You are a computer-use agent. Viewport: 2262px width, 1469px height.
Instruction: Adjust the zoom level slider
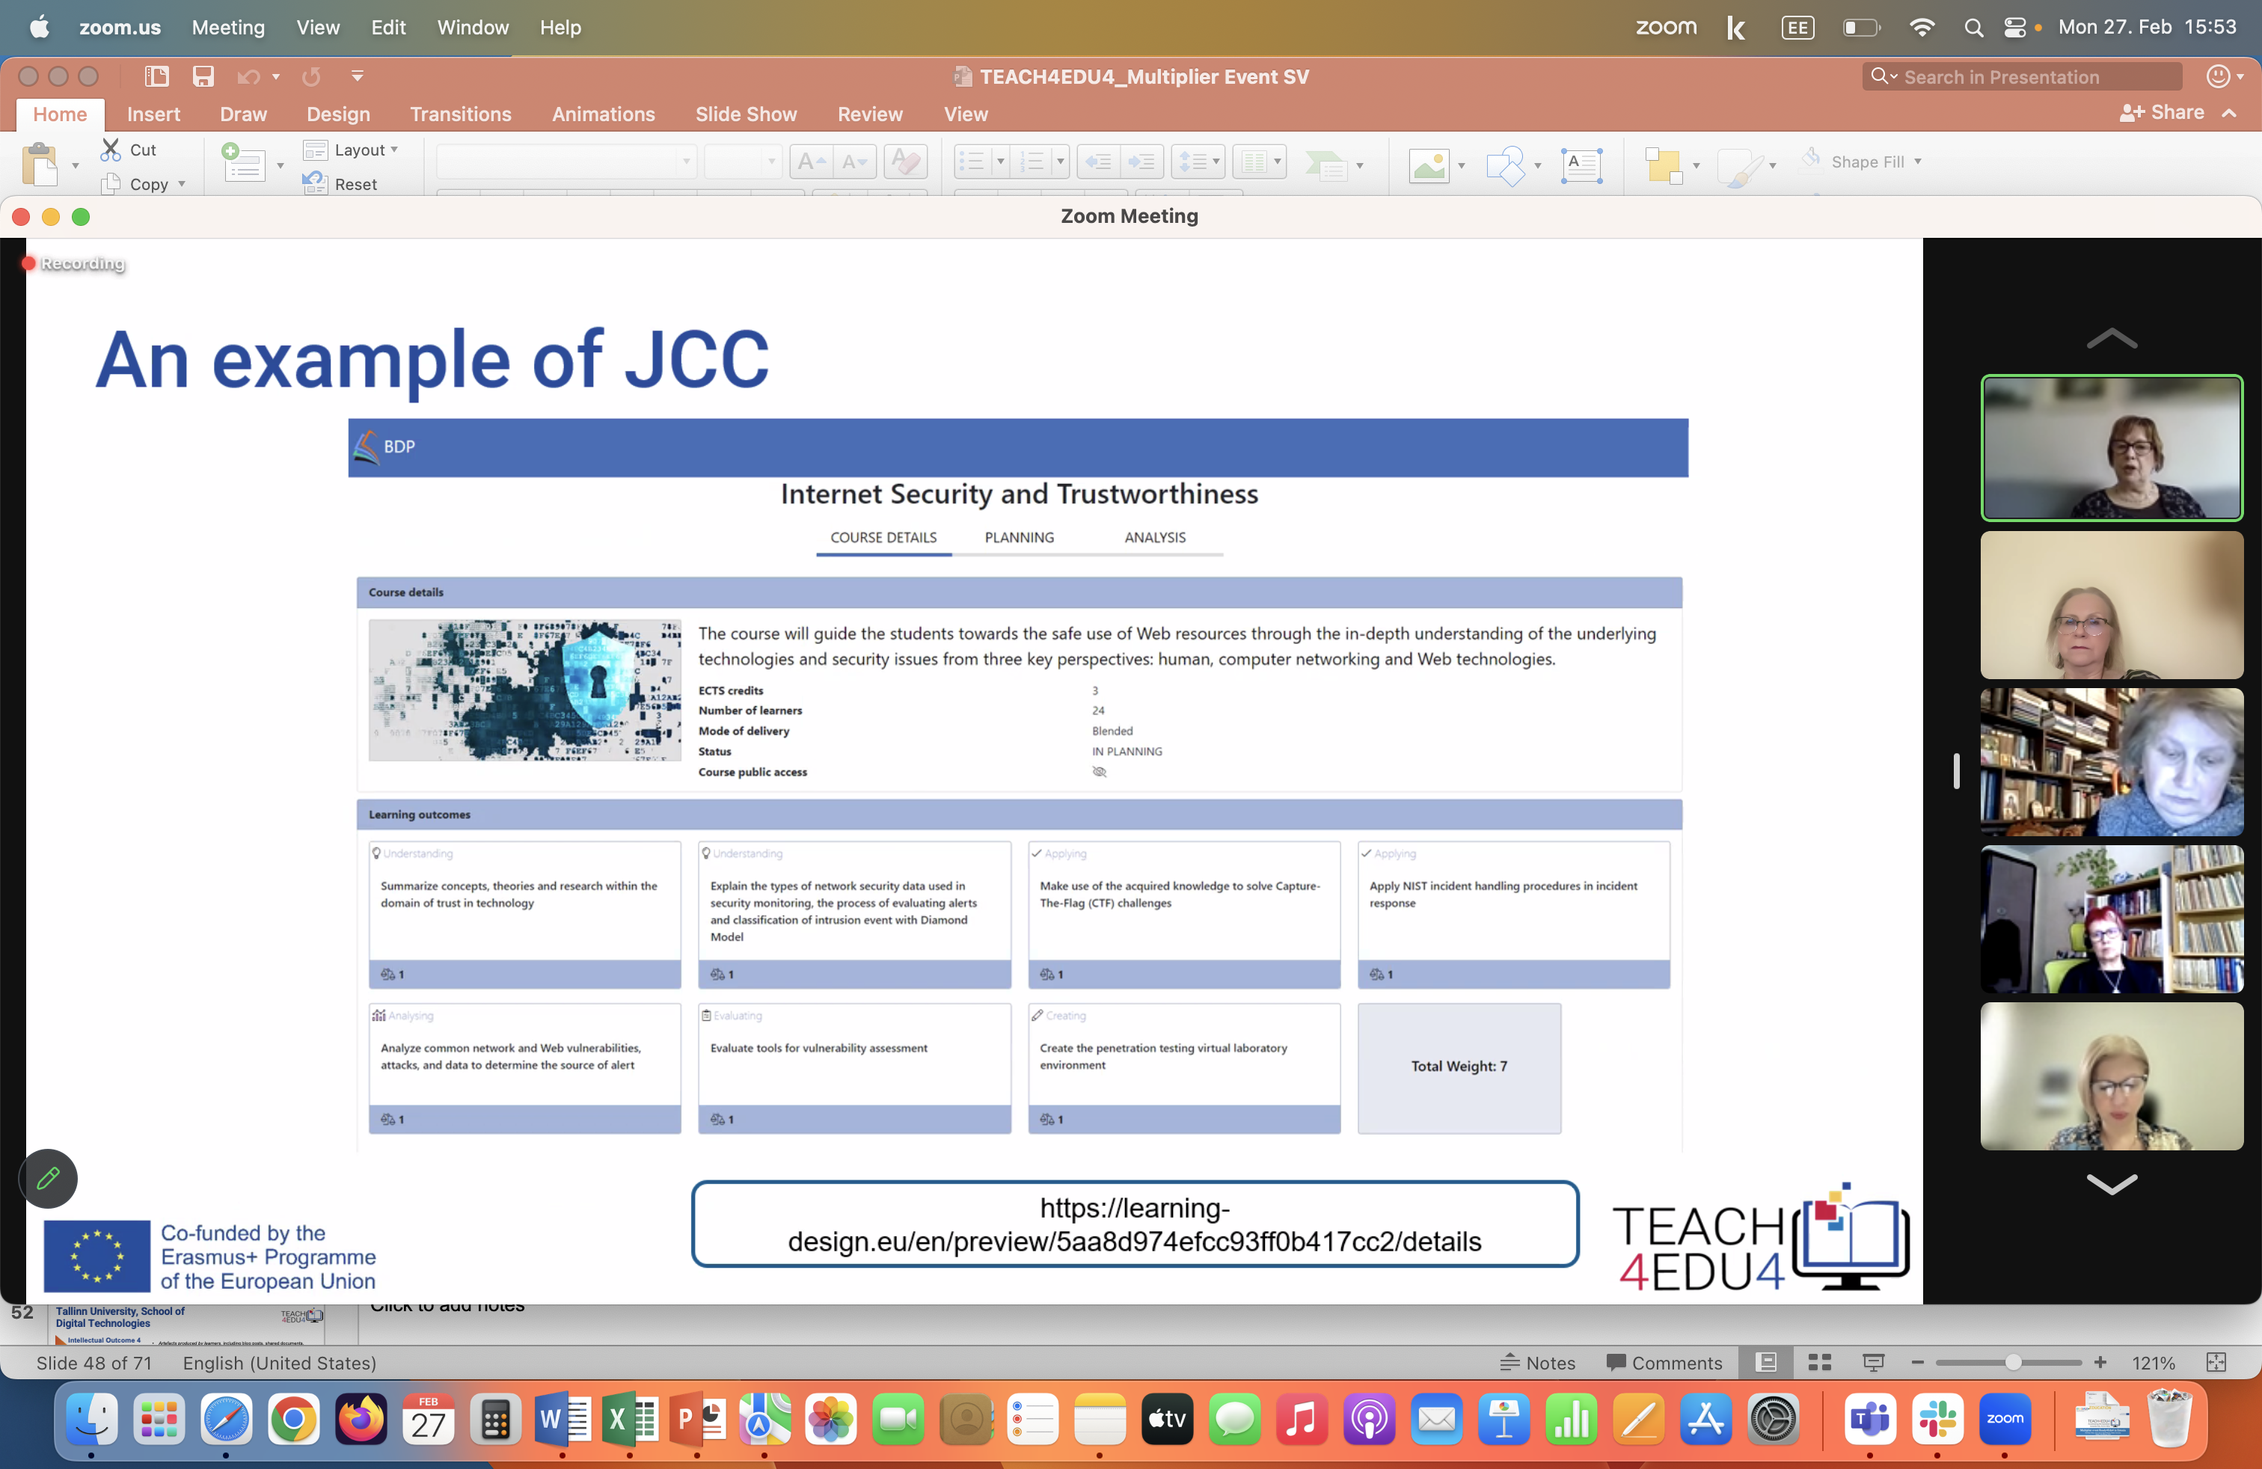click(2012, 1363)
